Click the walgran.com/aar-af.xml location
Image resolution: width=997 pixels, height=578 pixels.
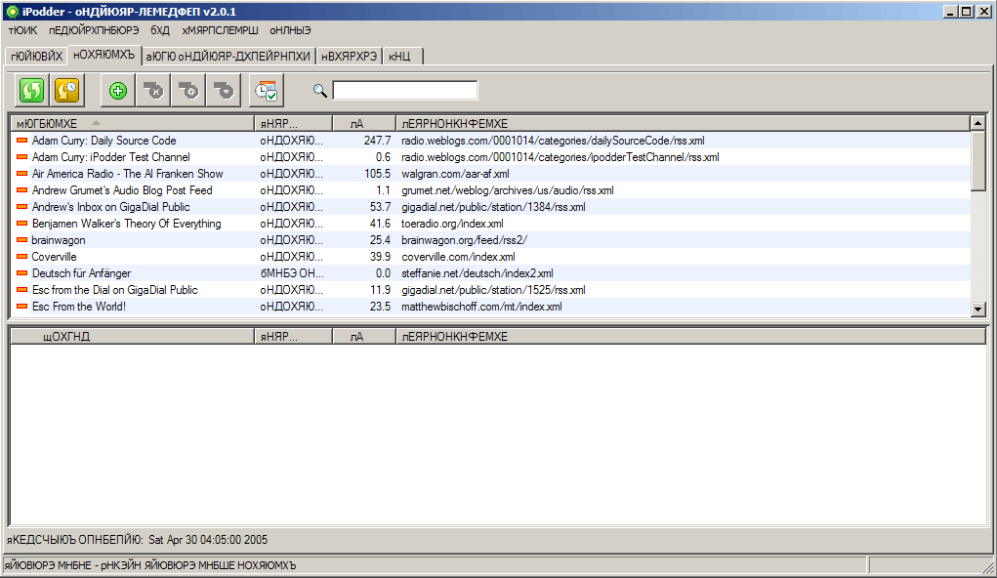click(x=455, y=174)
